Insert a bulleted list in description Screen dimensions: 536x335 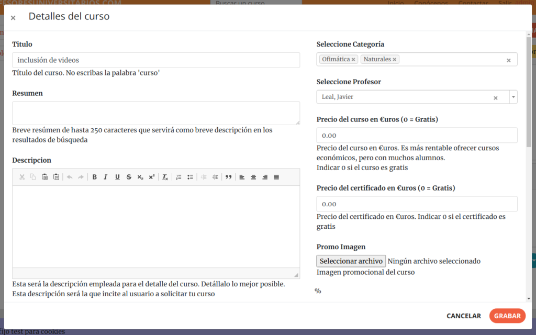pos(190,177)
